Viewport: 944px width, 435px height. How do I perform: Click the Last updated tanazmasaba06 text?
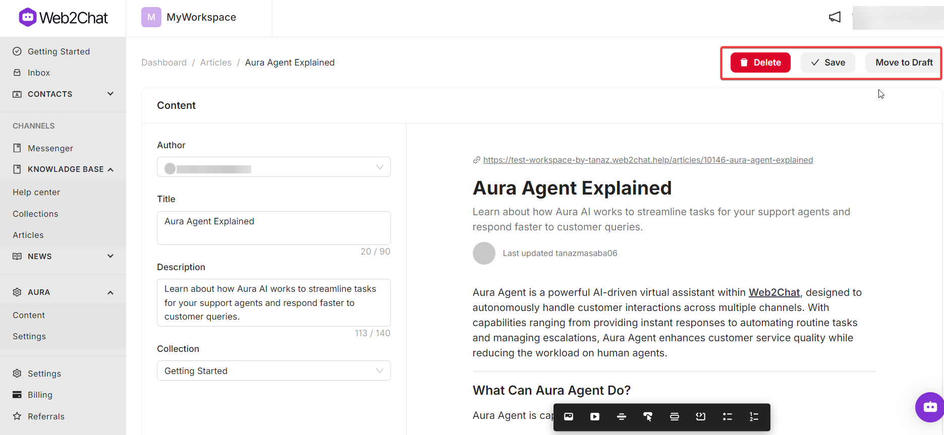[x=560, y=253]
